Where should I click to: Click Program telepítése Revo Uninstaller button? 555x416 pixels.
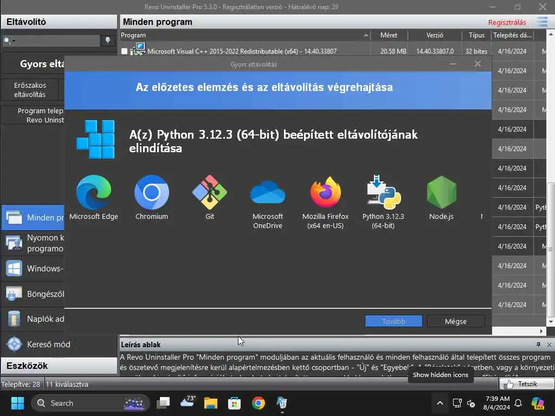[x=34, y=115]
